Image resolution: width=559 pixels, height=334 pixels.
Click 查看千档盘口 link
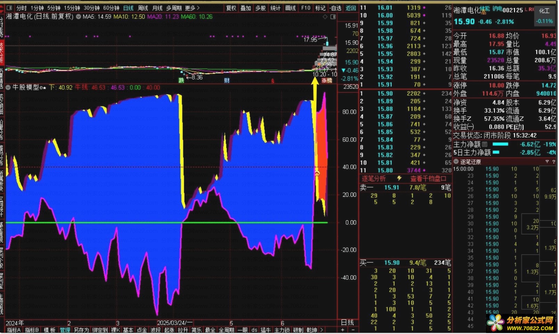(x=428, y=179)
